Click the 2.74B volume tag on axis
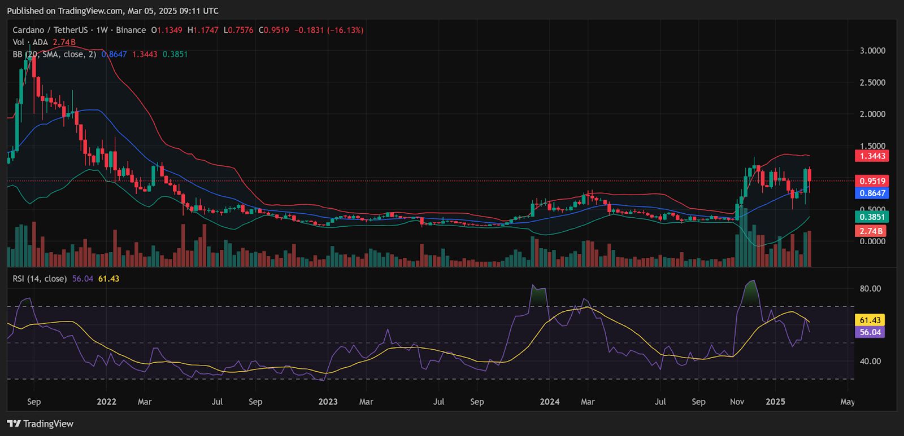904x436 pixels. [x=871, y=231]
